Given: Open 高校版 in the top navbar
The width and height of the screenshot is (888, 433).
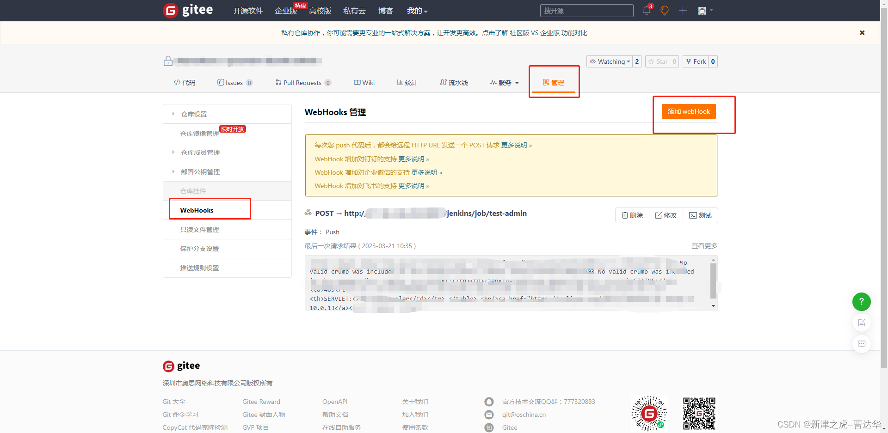Looking at the screenshot, I should pyautogui.click(x=320, y=11).
